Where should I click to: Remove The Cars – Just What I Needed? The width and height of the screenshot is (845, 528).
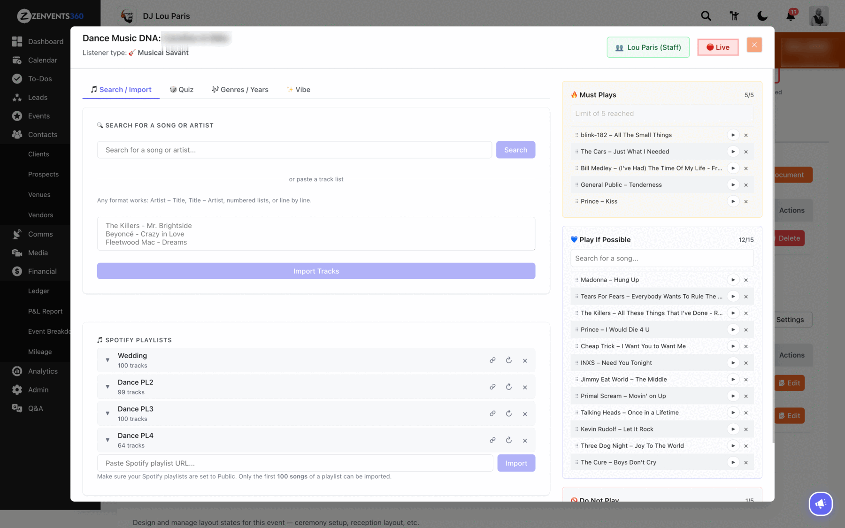746,152
